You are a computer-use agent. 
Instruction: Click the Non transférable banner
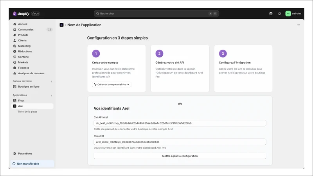(32, 163)
